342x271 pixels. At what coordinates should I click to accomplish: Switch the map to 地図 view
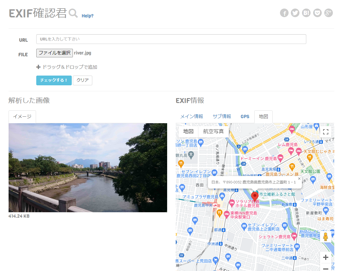click(188, 131)
